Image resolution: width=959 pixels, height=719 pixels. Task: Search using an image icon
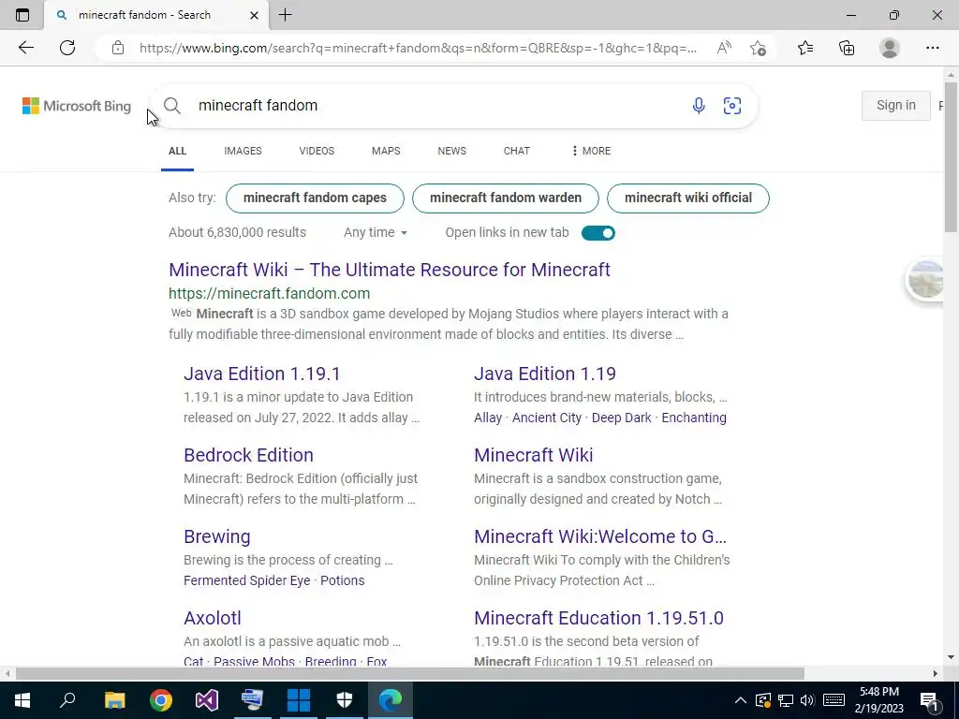point(732,105)
